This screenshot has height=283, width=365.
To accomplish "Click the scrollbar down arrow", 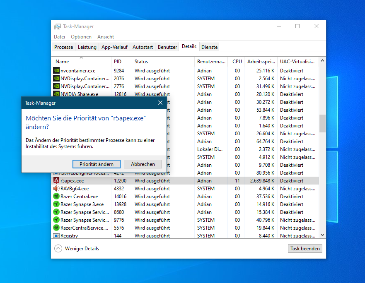I will [x=322, y=235].
